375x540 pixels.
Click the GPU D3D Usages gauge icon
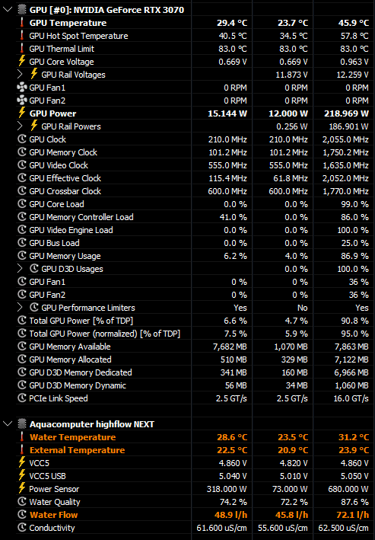(x=34, y=269)
